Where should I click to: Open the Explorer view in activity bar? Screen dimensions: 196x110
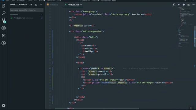point(4,6)
